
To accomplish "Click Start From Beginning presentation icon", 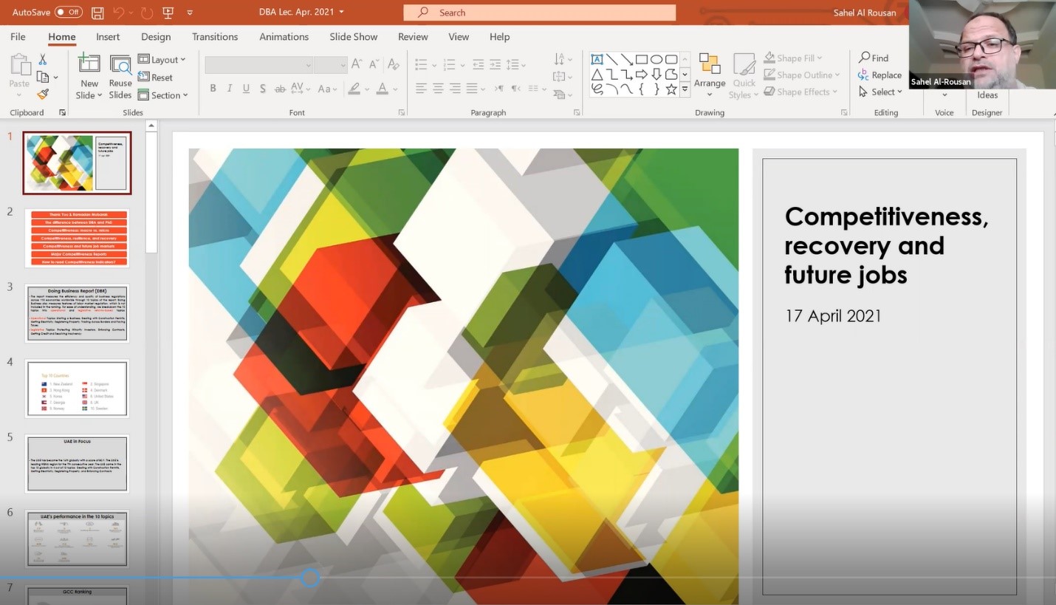I will pyautogui.click(x=168, y=13).
